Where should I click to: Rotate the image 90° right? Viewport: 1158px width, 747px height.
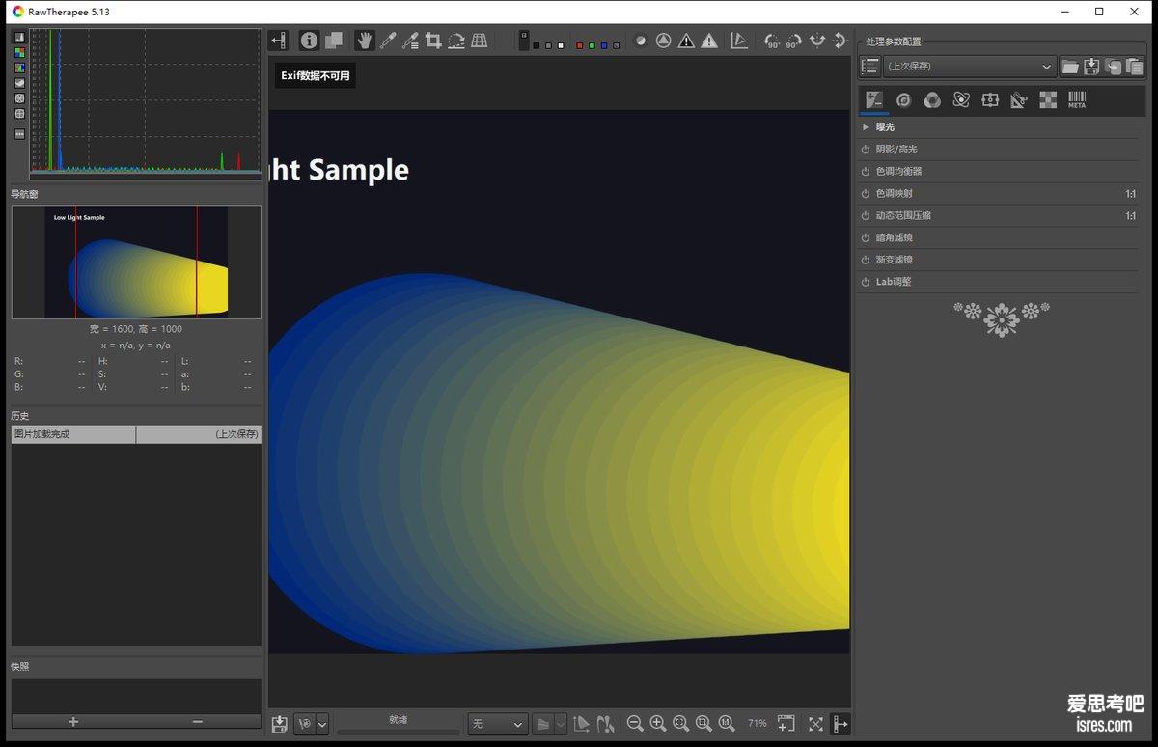coord(793,41)
